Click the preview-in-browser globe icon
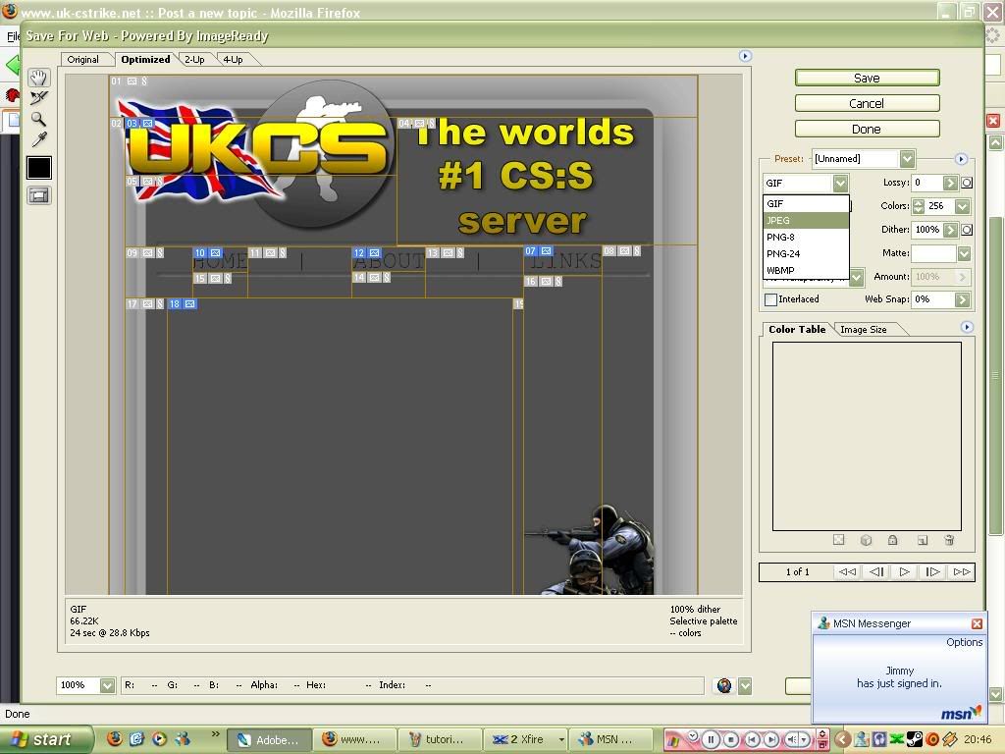Screen dimensions: 1005x754 (724, 685)
